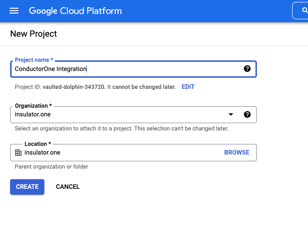Expand the Organization dropdown arrow
This screenshot has height=227, width=308.
click(231, 114)
